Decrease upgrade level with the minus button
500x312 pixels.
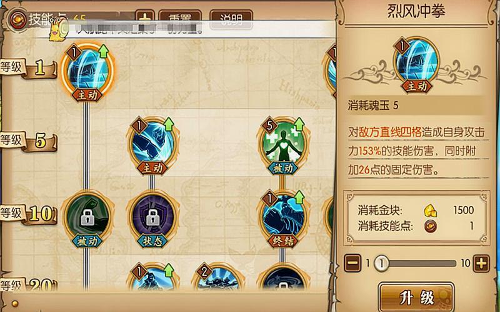pos(353,263)
